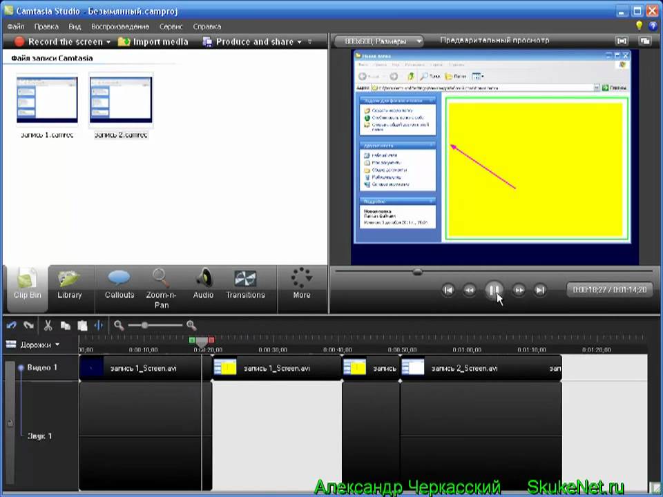Open the Вид menu
The height and width of the screenshot is (497, 663).
[x=75, y=27]
